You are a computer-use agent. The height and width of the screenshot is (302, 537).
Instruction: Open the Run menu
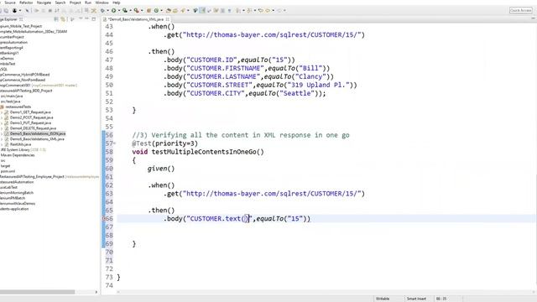[x=88, y=3]
